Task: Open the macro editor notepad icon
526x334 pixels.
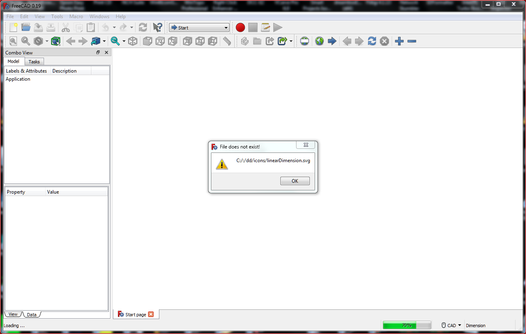Action: click(265, 27)
